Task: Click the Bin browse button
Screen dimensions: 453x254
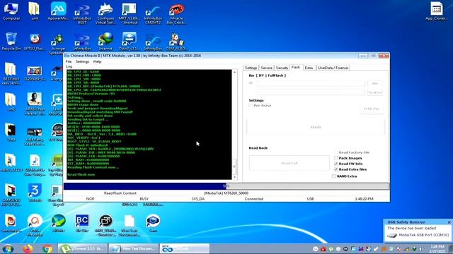Action: click(375, 83)
